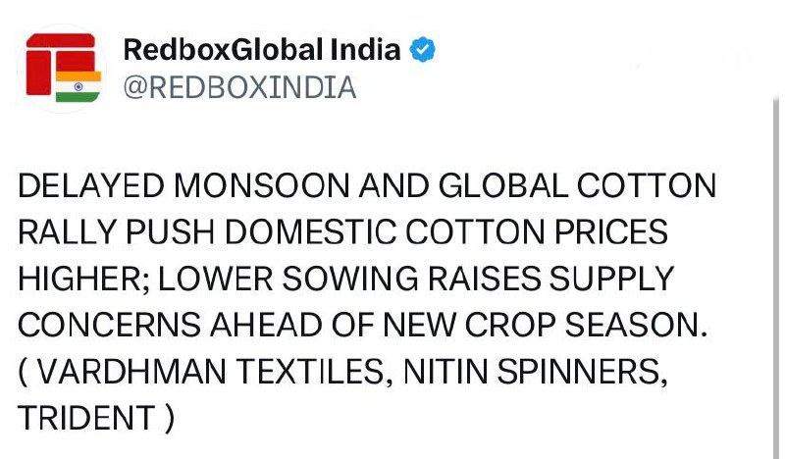The height and width of the screenshot is (459, 785).
Task: Click NEW CROP SEASON text
Action: 546,325
